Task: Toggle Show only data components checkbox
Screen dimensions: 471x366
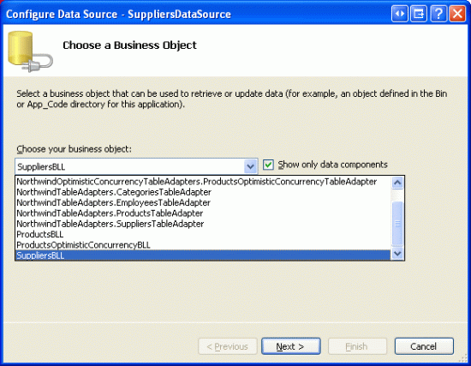Action: coord(268,165)
